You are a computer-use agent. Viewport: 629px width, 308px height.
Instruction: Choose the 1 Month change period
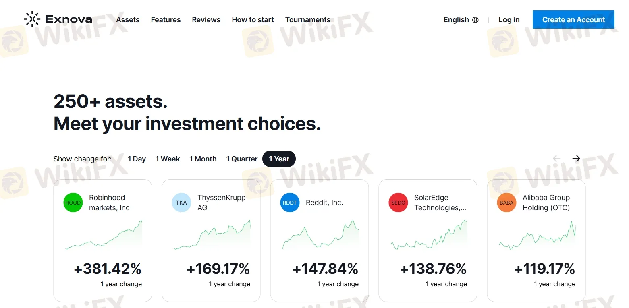203,159
